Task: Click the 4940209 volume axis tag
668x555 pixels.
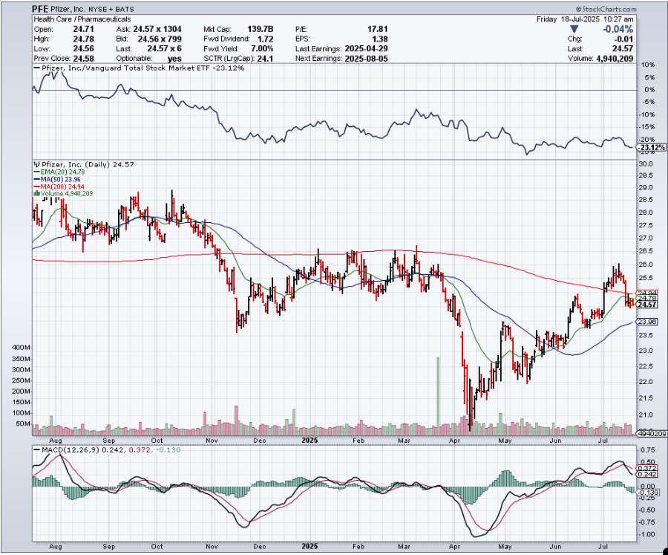Action: 652,434
